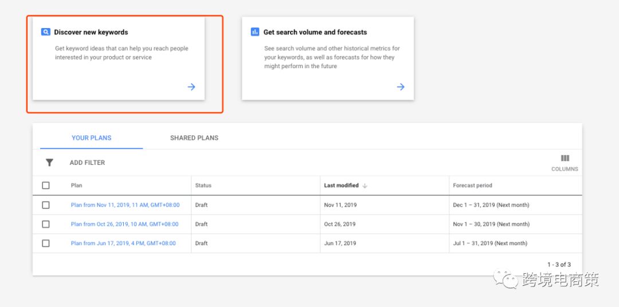Image resolution: width=619 pixels, height=307 pixels.
Task: Sort by the Last modified column header
Action: tap(341, 186)
